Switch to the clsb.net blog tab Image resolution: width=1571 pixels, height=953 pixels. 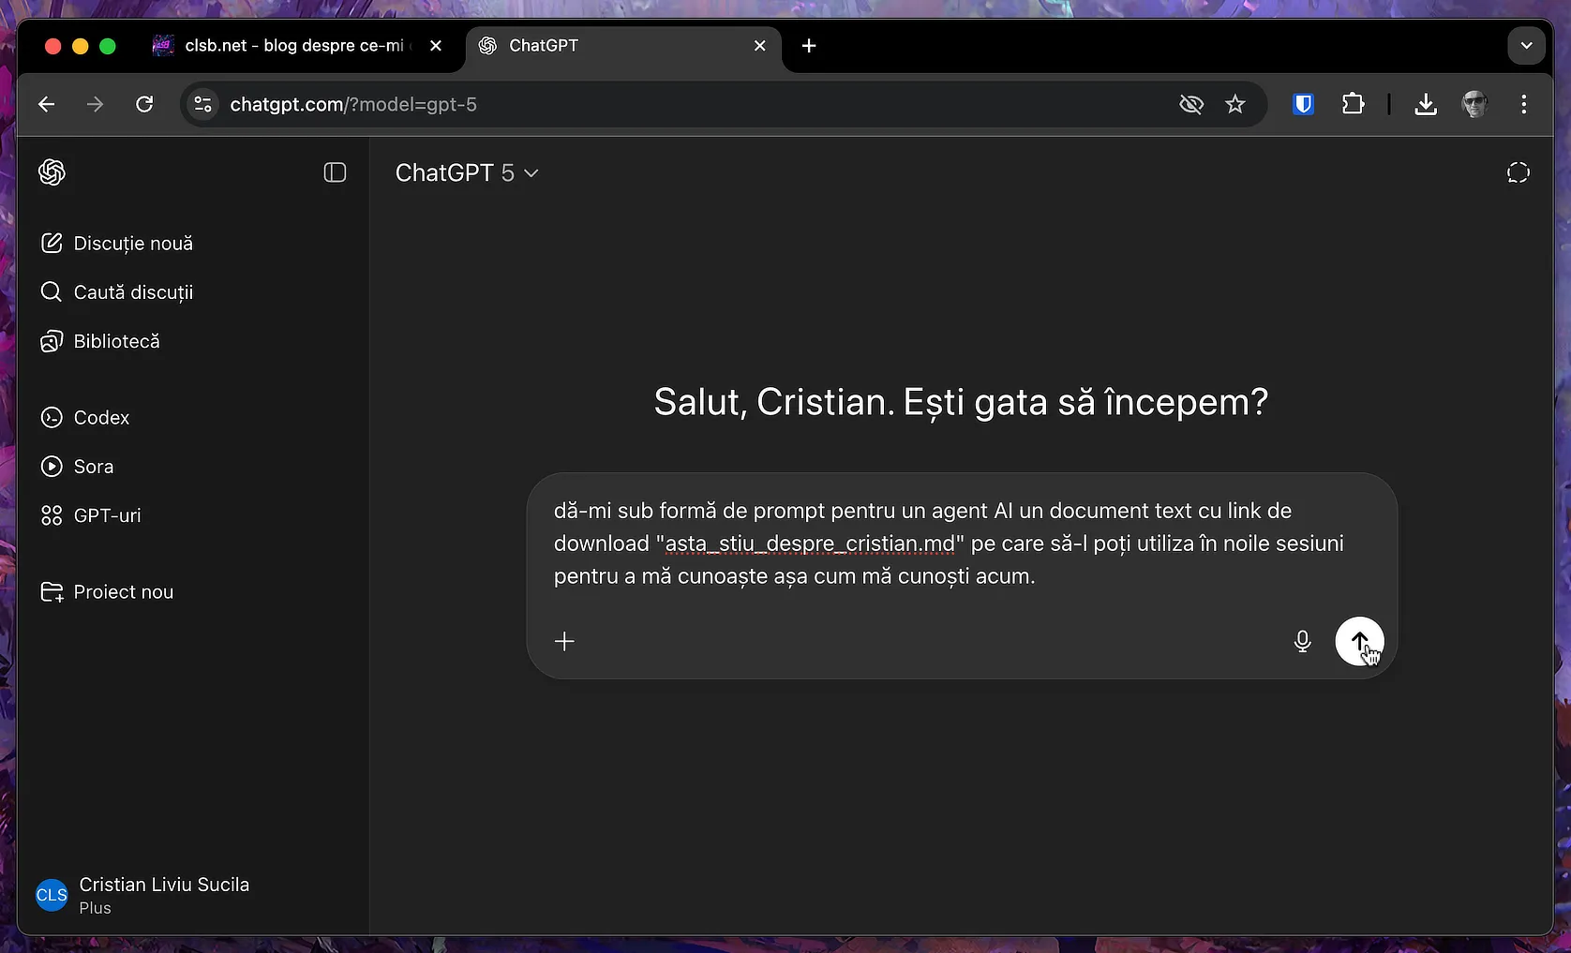click(x=296, y=46)
